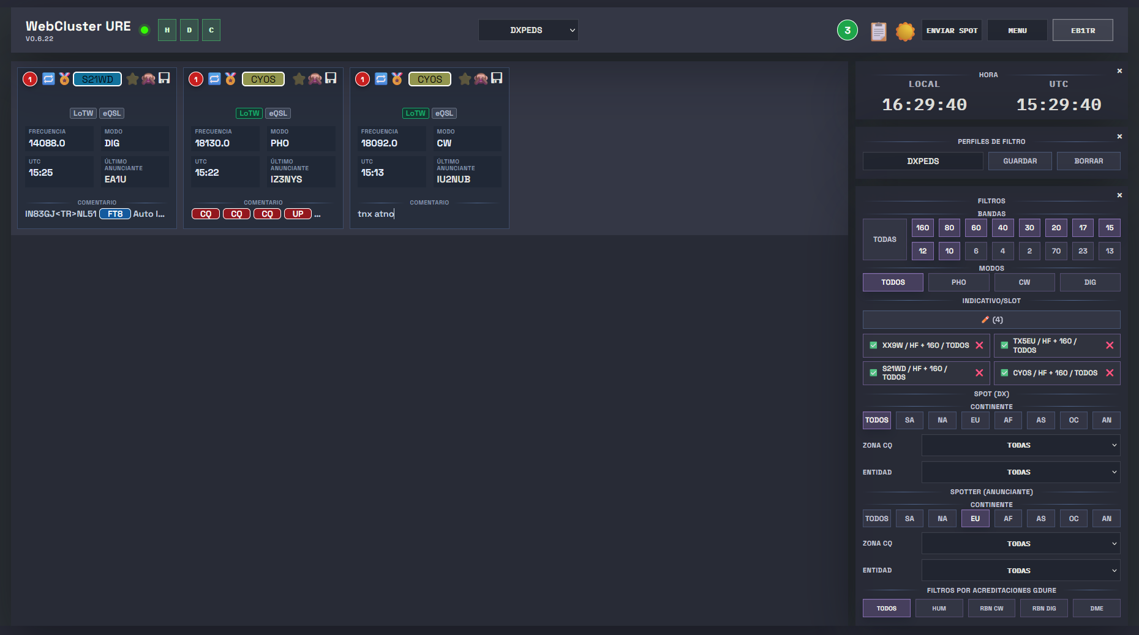The width and height of the screenshot is (1139, 635).
Task: Click the see-no-evil monkey icon on the 18092.0 card
Action: pyautogui.click(x=481, y=79)
